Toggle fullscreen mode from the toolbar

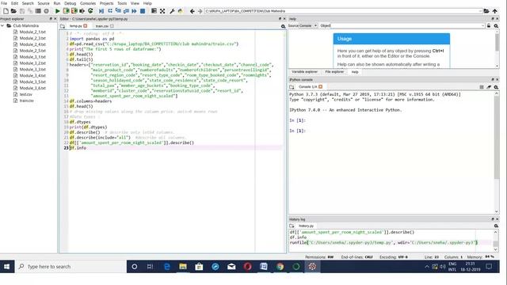(x=162, y=11)
